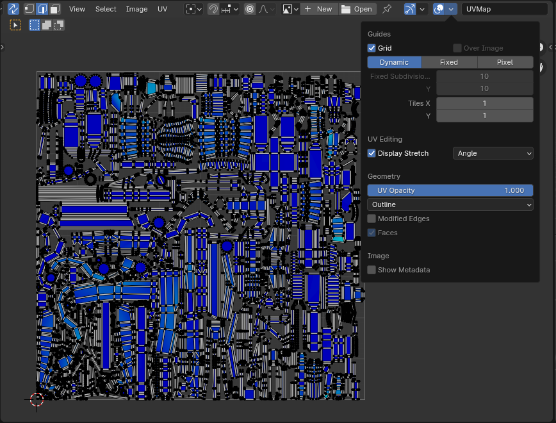Image resolution: width=556 pixels, height=423 pixels.
Task: Expand the gizmo options dropdown arrow
Action: 422,9
